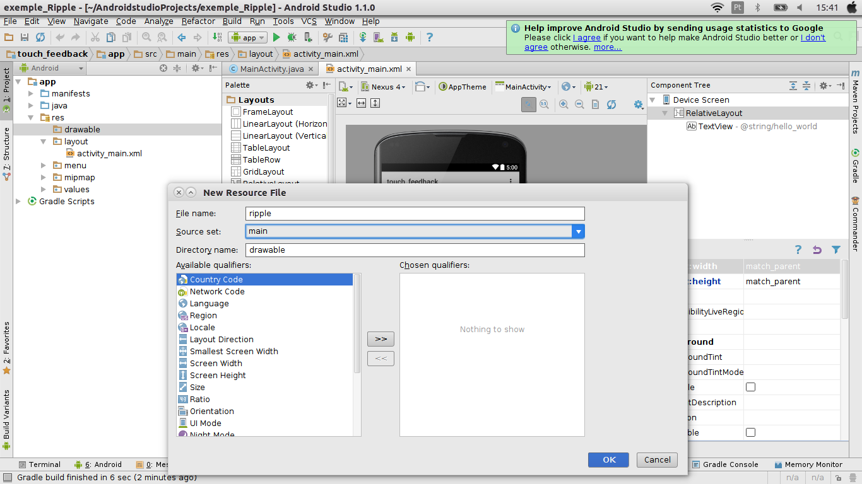This screenshot has height=484, width=862.
Task: Toggle the Maven Projects side button
Action: pyautogui.click(x=856, y=101)
